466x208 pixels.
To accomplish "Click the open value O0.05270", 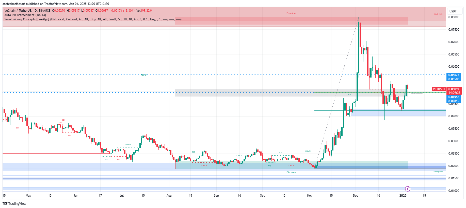I will (x=59, y=11).
